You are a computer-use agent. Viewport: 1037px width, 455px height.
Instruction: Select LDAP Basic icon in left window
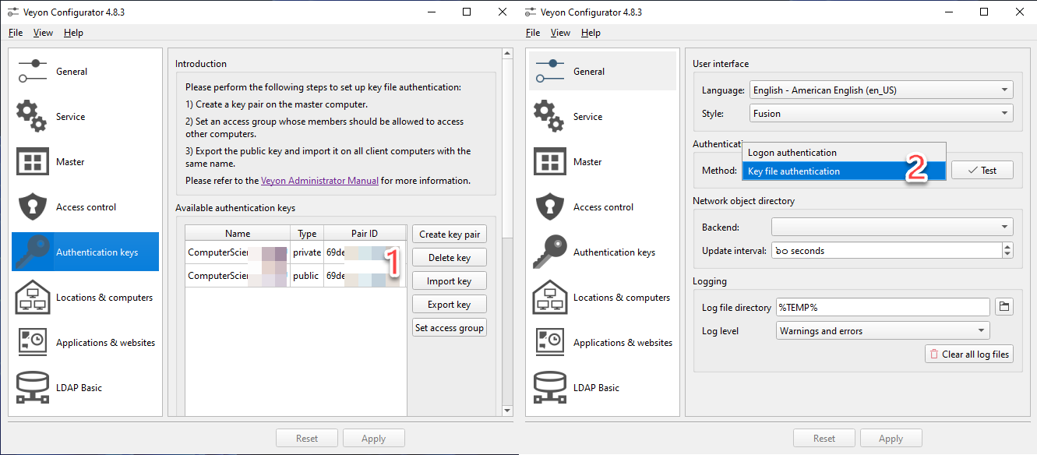(32, 388)
